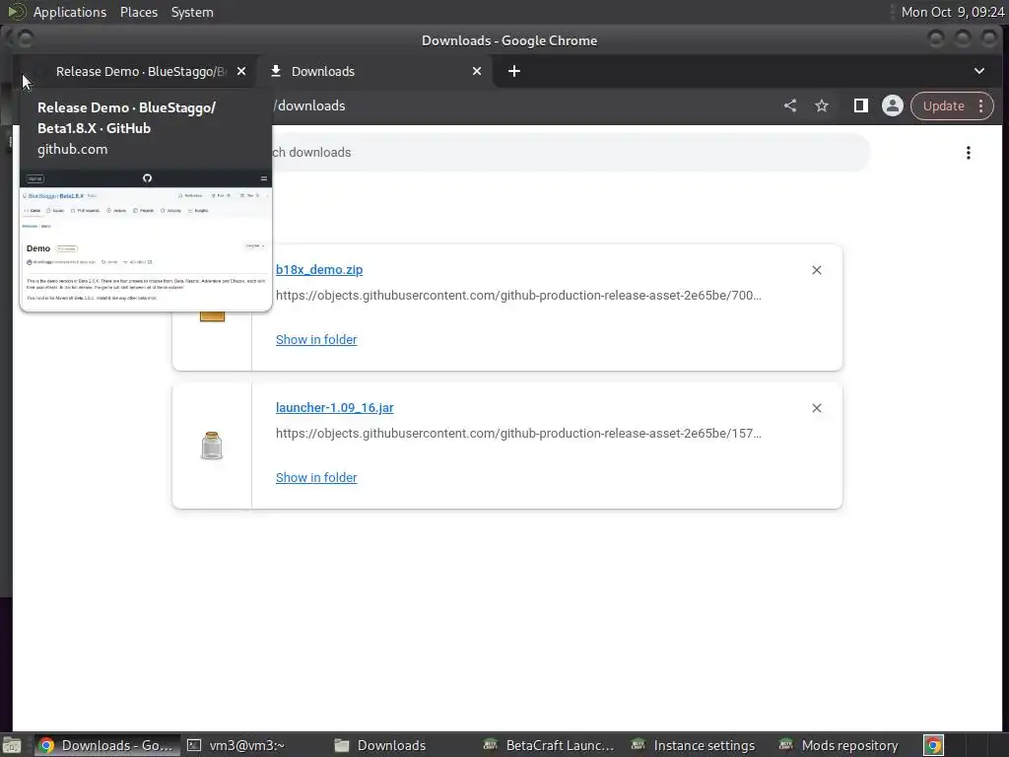
Task: Remove b18x_demo.zip from the list
Action: click(817, 270)
